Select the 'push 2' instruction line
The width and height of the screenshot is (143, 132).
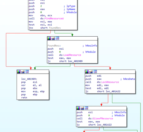[35, 6]
